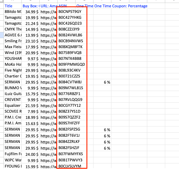Viewport: 179px width, 169px height.
Task: Click ASIN cell B084CVTW8J
Action: (x=66, y=82)
